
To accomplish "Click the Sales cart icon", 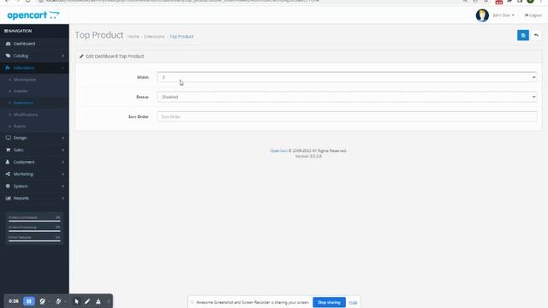I will [x=8, y=151].
